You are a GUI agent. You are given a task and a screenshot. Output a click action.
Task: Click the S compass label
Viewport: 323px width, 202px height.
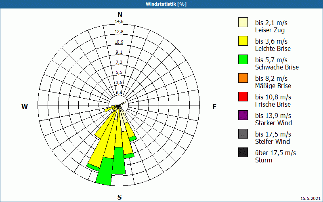tap(120, 197)
